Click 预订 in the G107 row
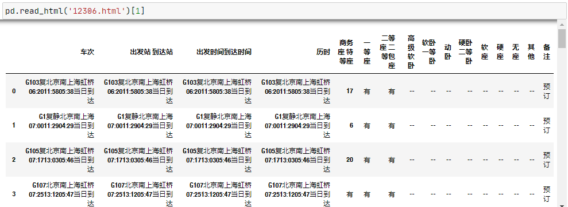The width and height of the screenshot is (568, 207). coord(547,194)
